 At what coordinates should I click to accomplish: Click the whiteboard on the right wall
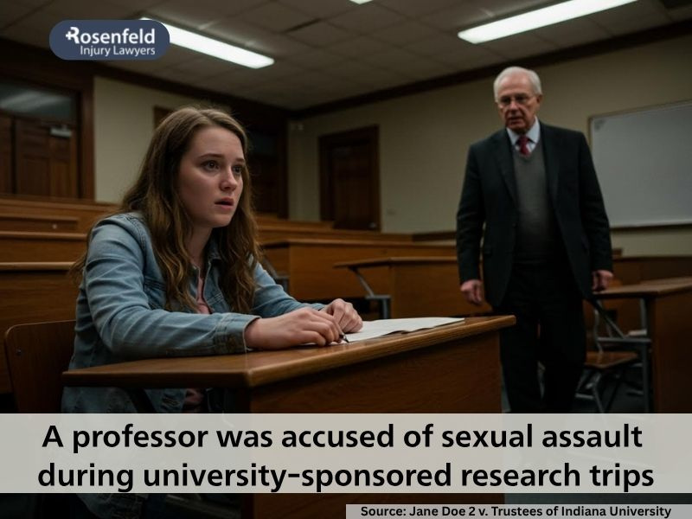click(641, 165)
